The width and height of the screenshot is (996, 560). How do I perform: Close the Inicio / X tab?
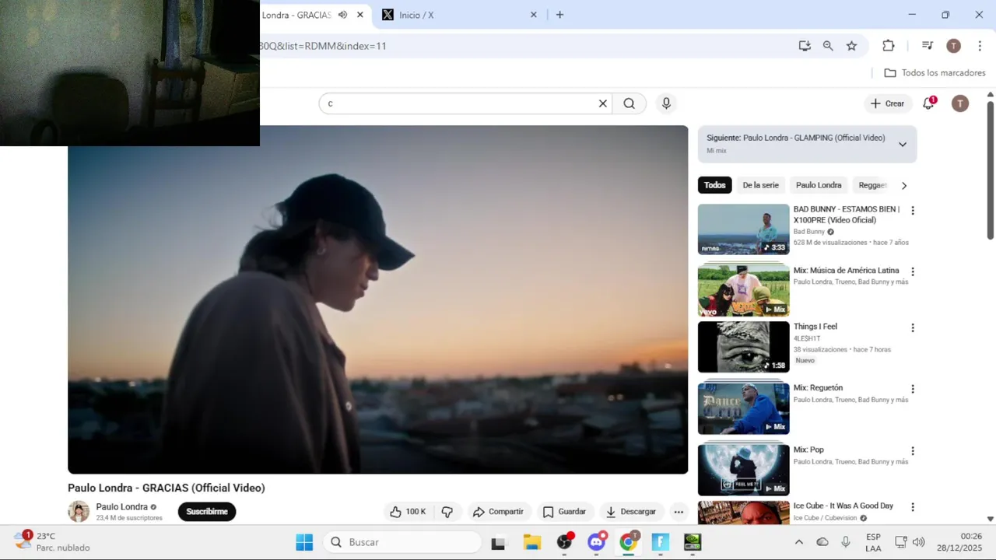tap(534, 15)
